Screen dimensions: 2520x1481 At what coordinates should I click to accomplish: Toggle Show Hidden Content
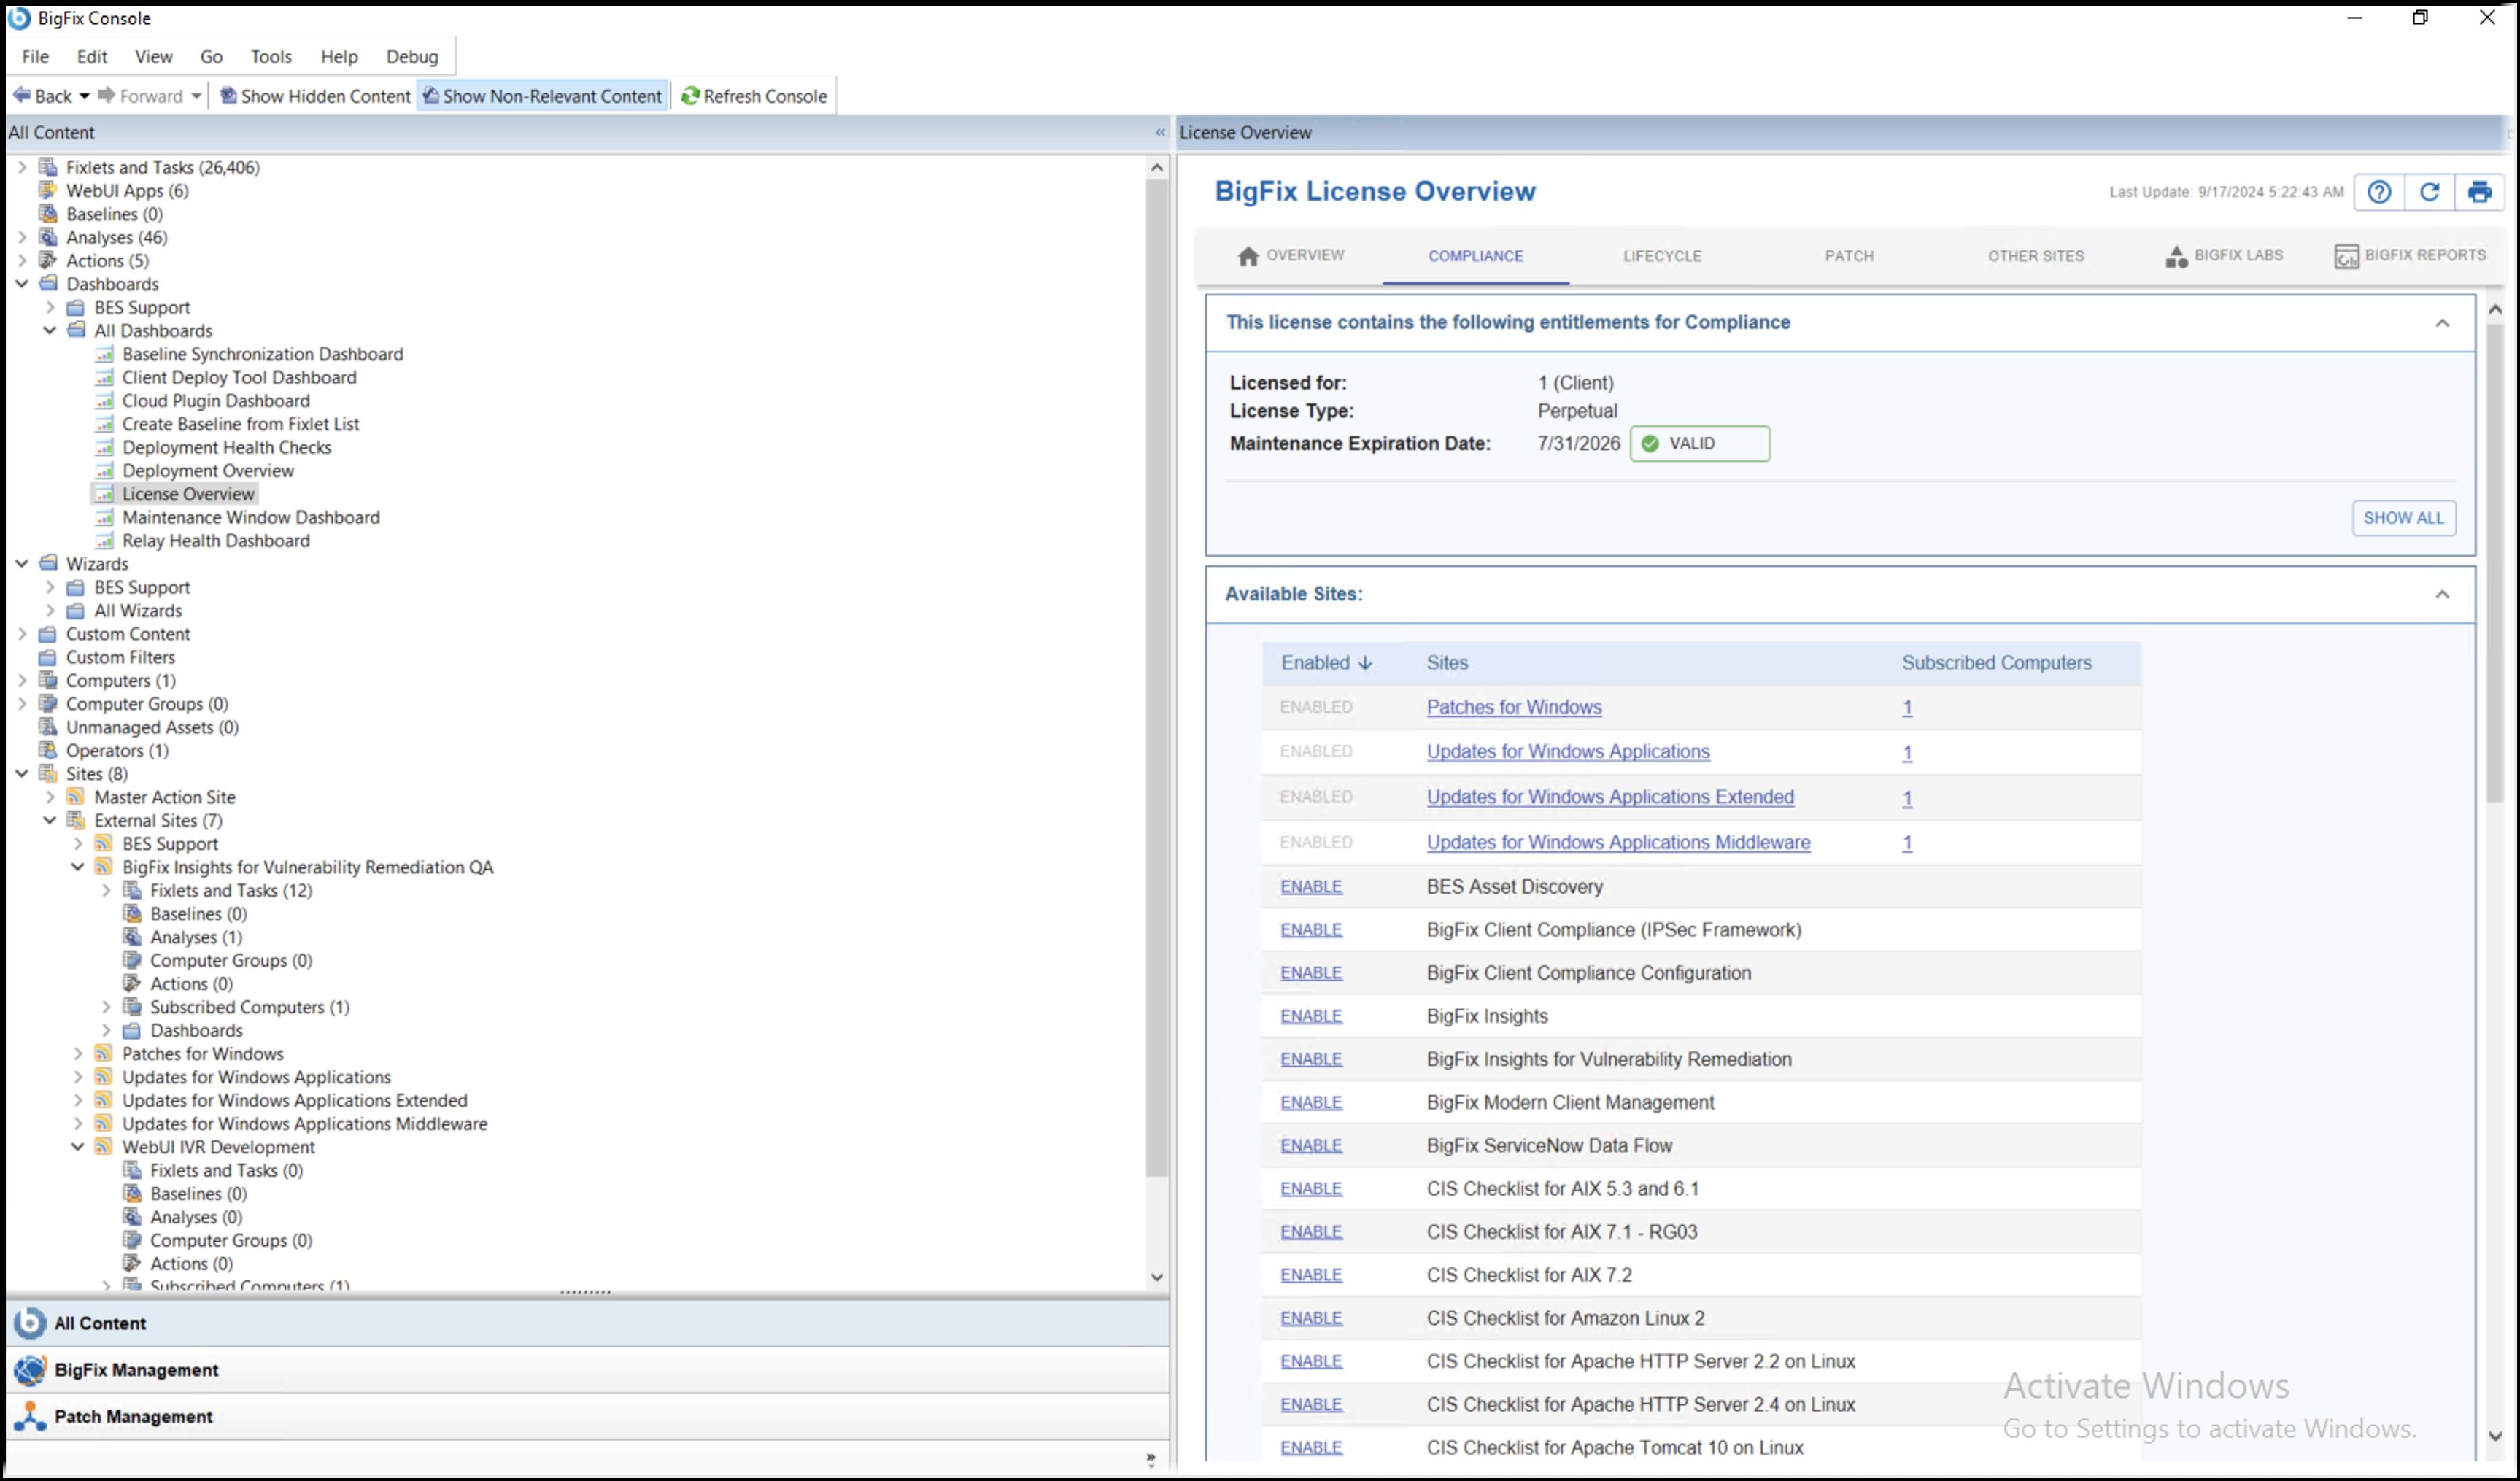point(315,96)
